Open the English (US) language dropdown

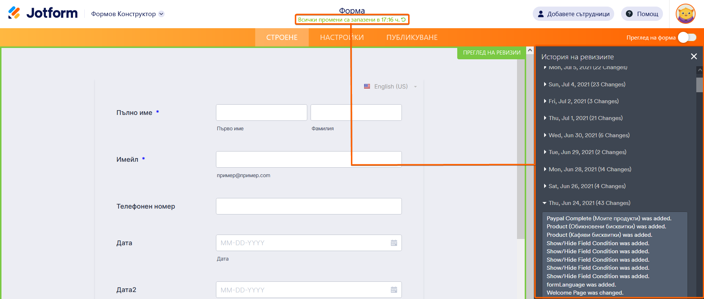(391, 86)
